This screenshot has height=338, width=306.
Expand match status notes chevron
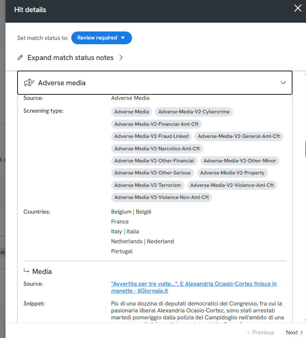[x=121, y=57]
